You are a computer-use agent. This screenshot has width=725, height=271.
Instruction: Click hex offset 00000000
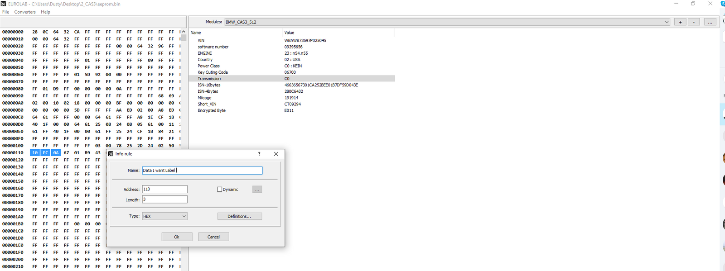coord(13,32)
